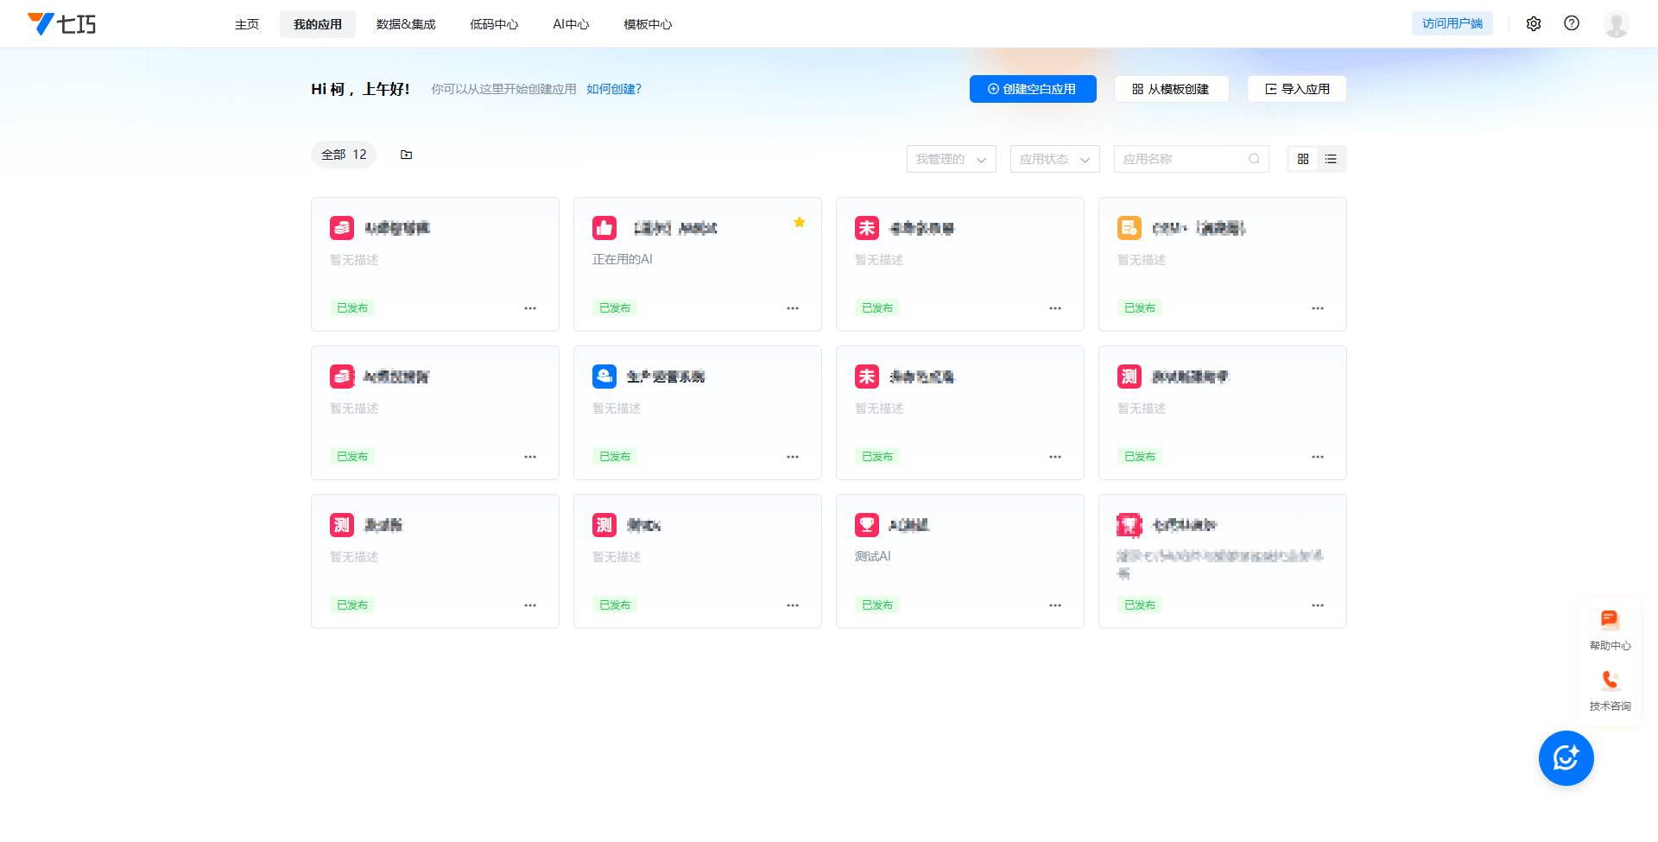The height and width of the screenshot is (842, 1658).
Task: Expand the 应用状态 dropdown filter
Action: point(1054,159)
